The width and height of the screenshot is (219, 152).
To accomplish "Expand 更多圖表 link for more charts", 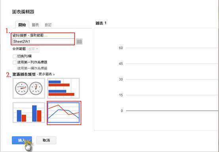I will tap(46, 74).
